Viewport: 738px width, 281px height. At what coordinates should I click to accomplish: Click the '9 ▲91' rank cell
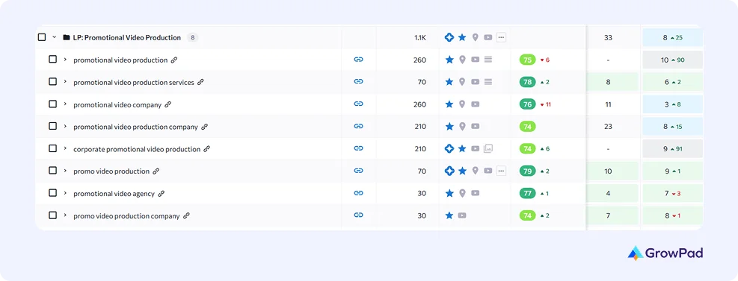673,149
